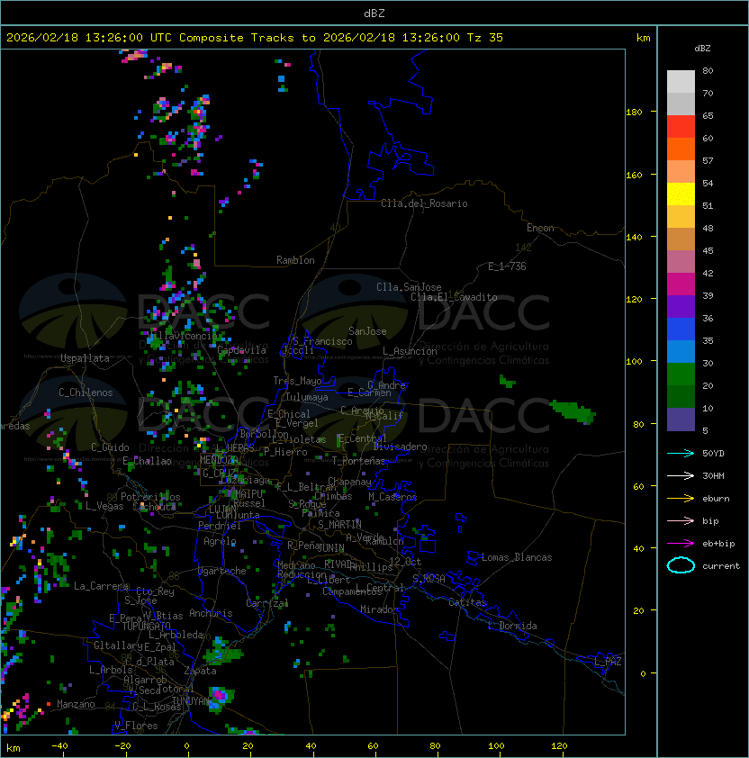Click the C_Chilenos label
Viewport: 749px width, 758px height.
(x=86, y=393)
